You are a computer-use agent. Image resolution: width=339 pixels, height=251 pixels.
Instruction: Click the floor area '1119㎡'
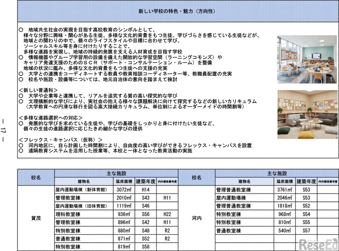pos(124,206)
